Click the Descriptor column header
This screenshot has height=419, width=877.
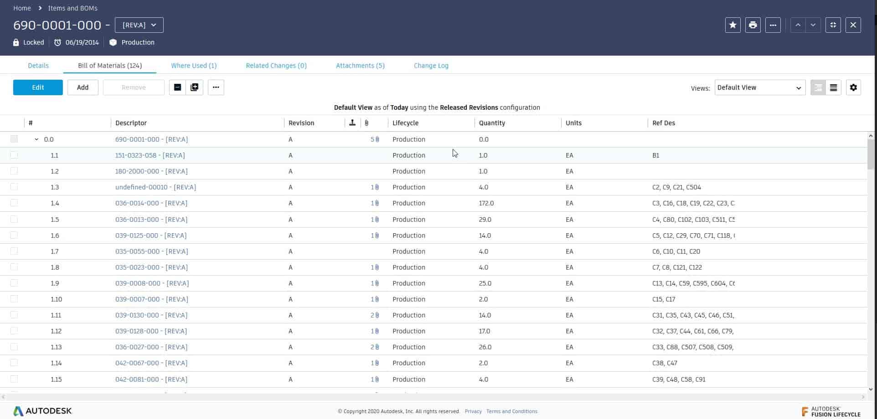(131, 123)
